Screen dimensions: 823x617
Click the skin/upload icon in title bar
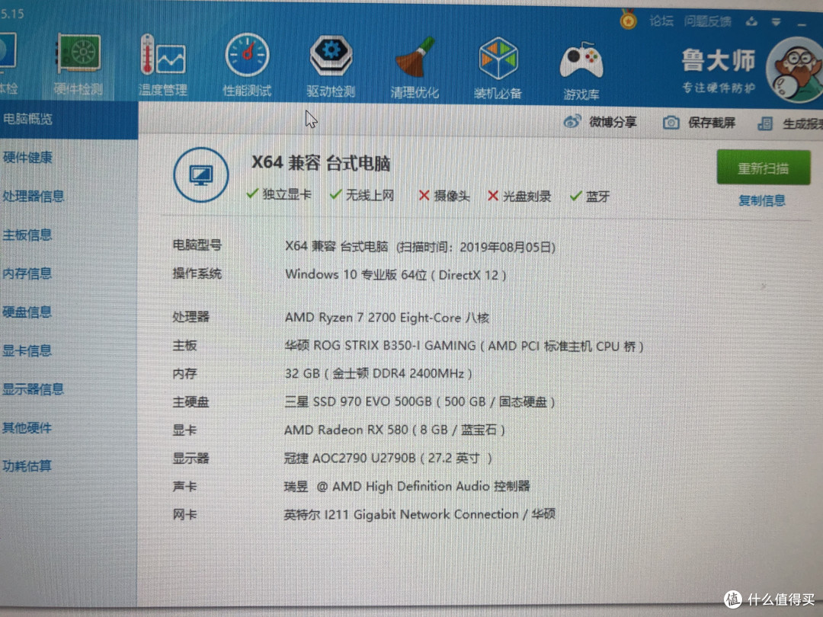click(x=751, y=21)
